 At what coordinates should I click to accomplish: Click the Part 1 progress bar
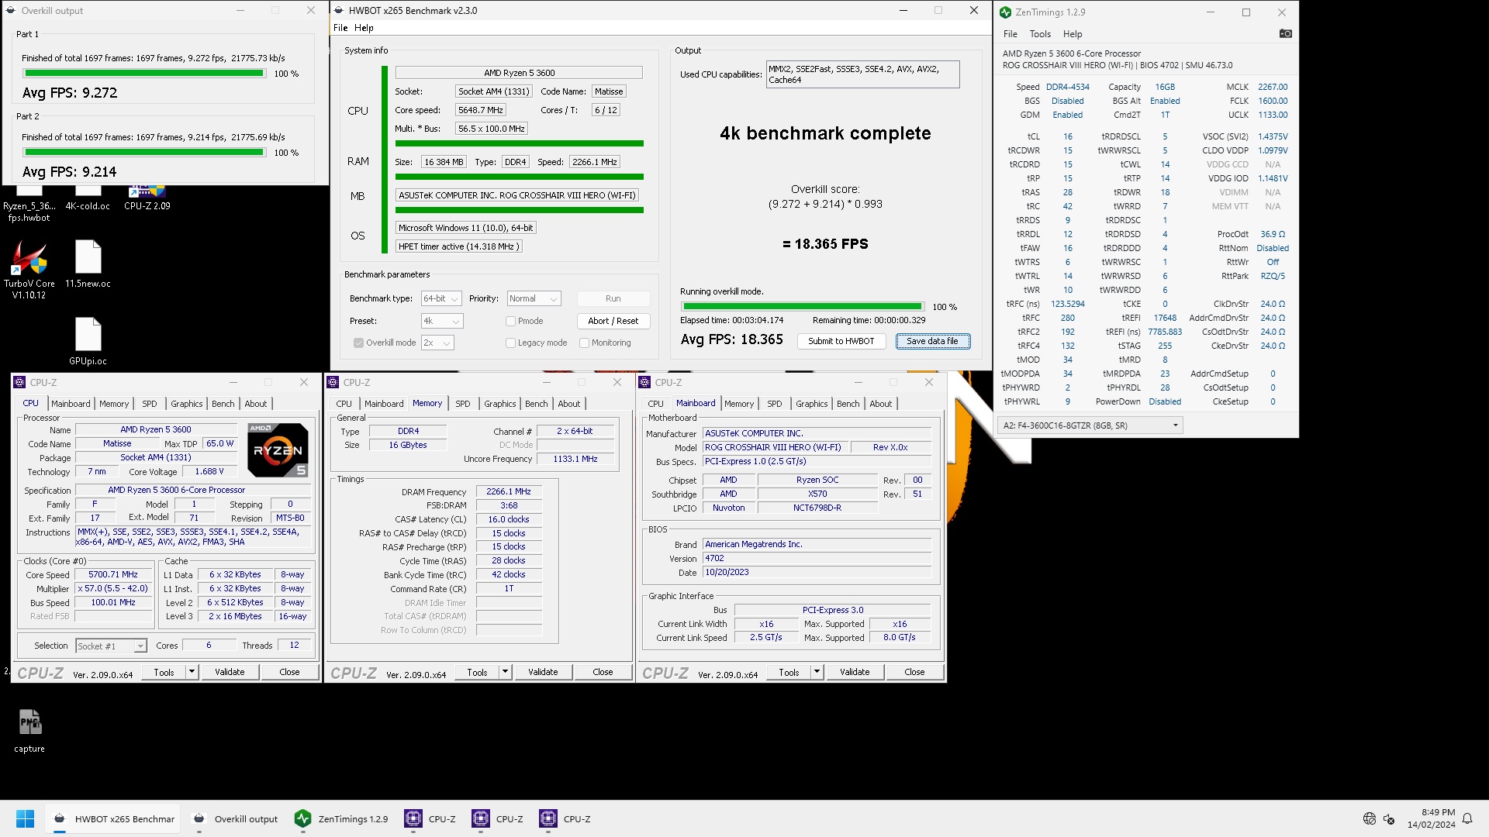tap(144, 73)
